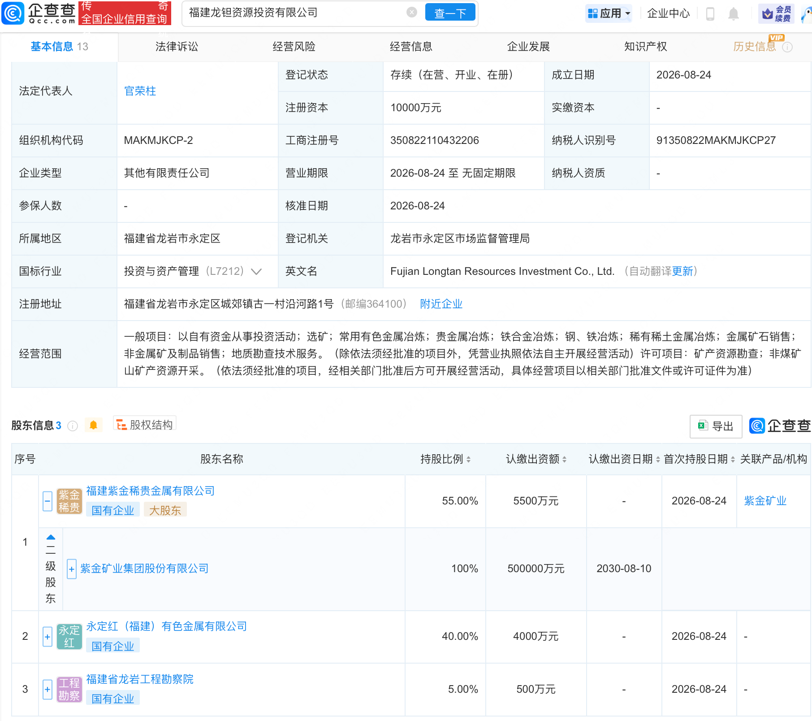Screen dimensions: 812x721
Task: Expand the 国标行业 dropdown chevron
Action: [x=256, y=272]
